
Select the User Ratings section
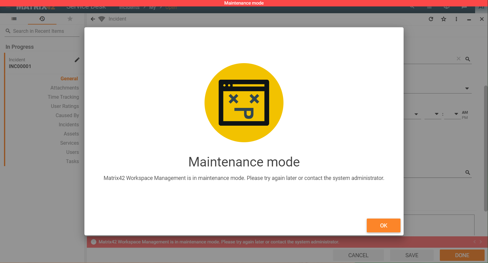pos(65,106)
